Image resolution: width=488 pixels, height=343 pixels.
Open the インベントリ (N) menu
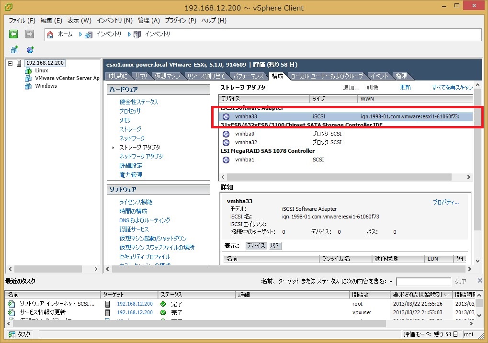(114, 21)
